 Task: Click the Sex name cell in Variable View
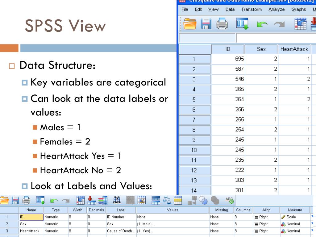pos(31,224)
